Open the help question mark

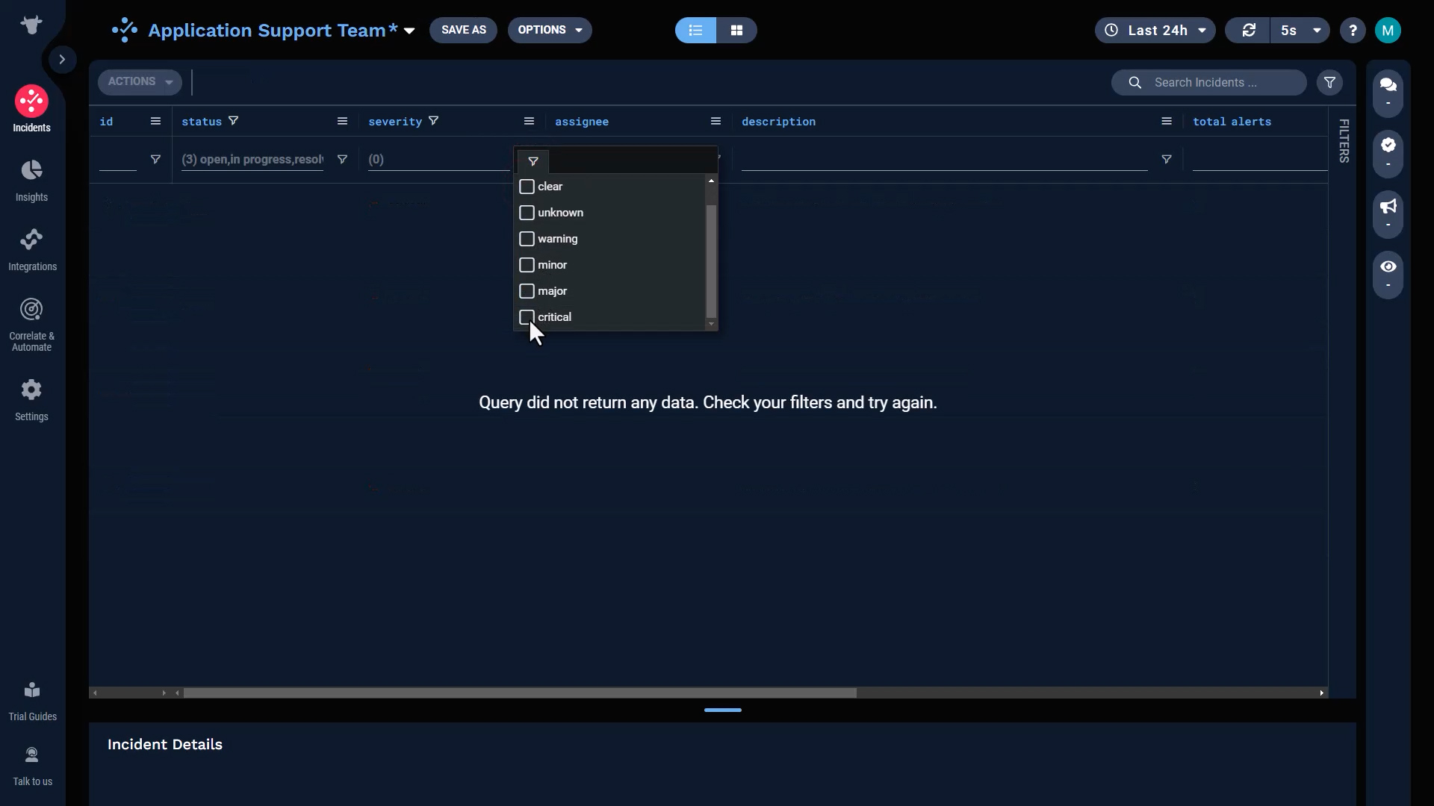[x=1353, y=30]
